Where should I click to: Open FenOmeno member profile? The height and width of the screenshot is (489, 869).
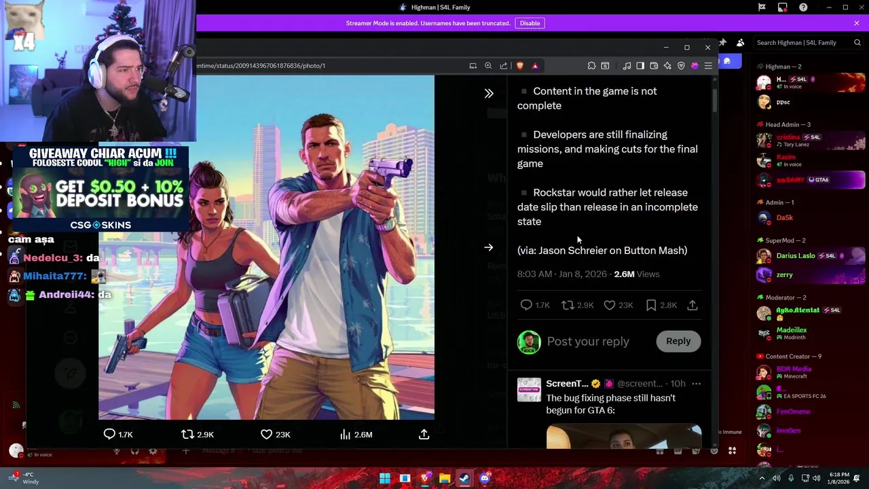[x=811, y=412]
